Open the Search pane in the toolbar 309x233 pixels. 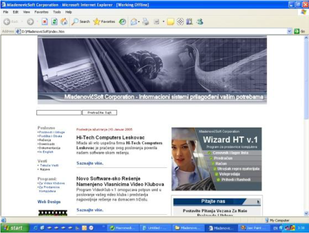[x=81, y=22]
